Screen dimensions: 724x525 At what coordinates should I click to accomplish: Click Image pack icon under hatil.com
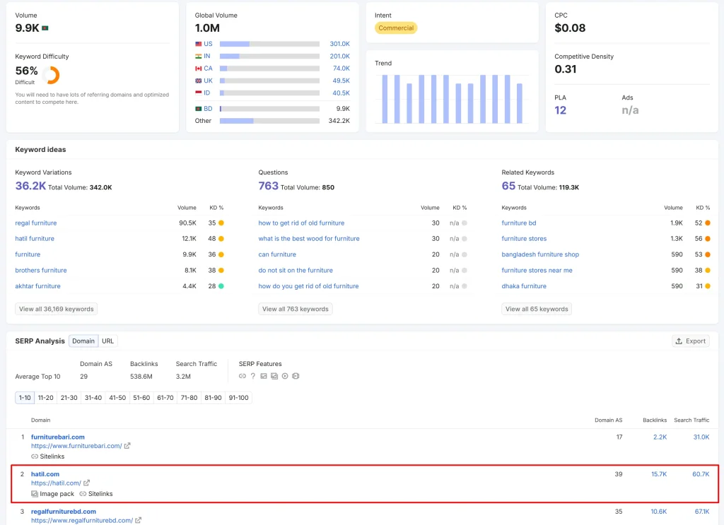point(35,494)
